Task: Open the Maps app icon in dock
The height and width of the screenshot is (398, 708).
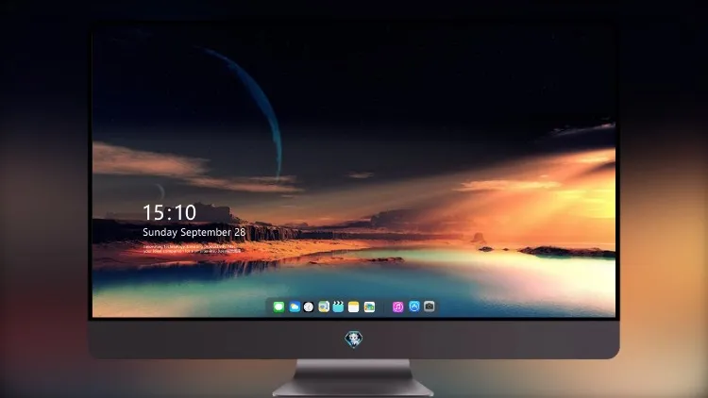Action: 324,307
